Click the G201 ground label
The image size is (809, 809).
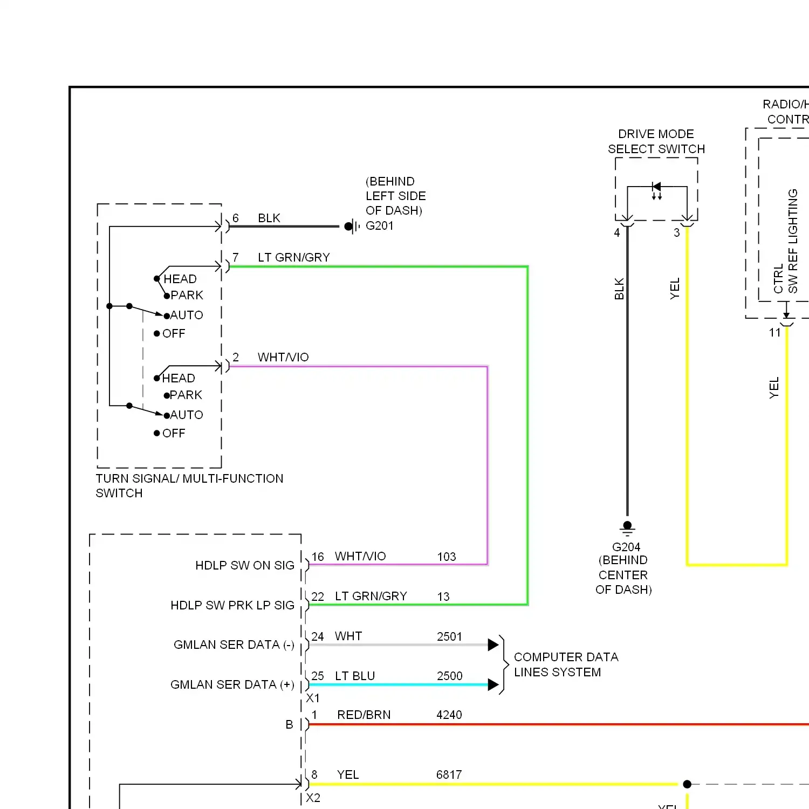click(x=380, y=226)
